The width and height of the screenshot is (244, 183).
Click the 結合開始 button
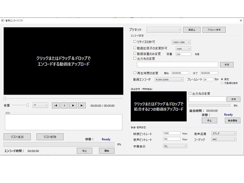pos(233,120)
